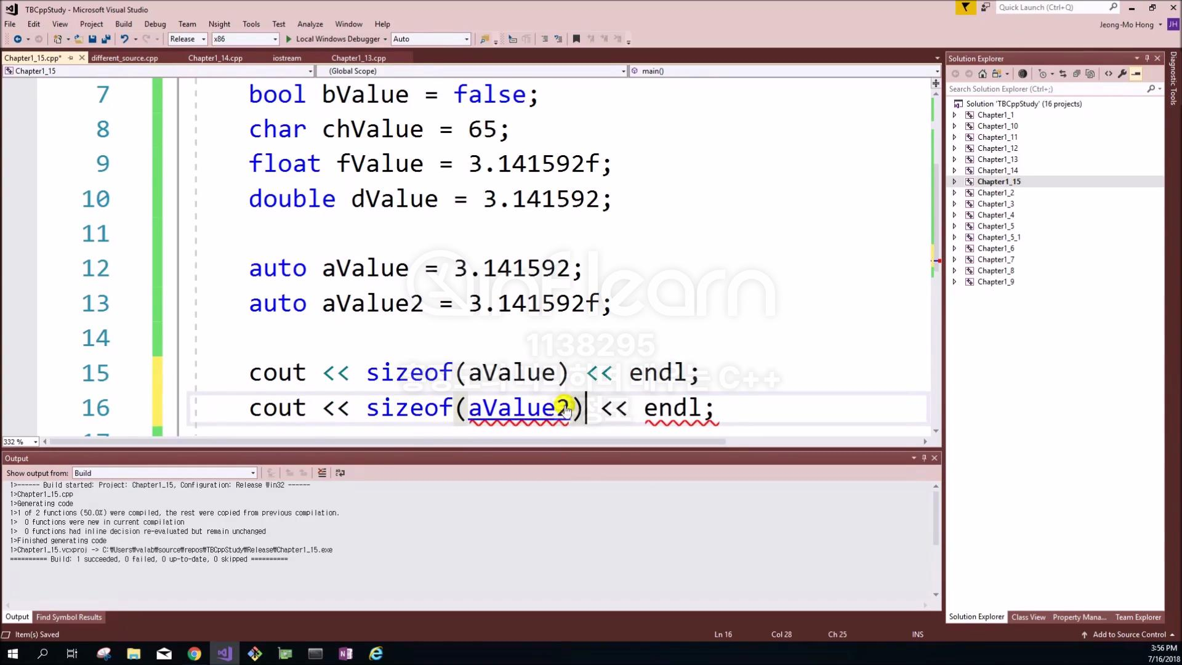Open the Find Symbol Results tab
This screenshot has height=665, width=1182.
click(68, 617)
